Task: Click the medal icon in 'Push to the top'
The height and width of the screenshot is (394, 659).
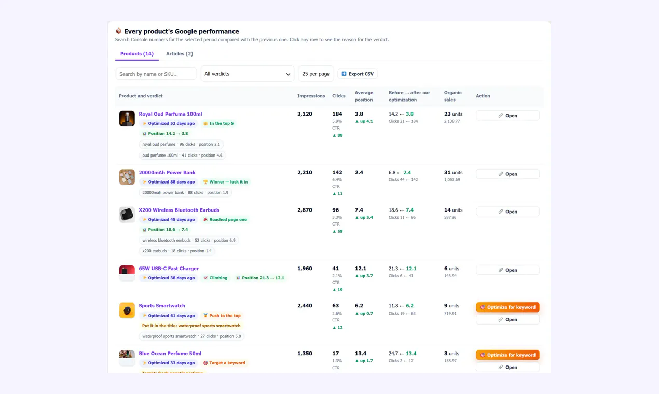Action: [x=205, y=316]
